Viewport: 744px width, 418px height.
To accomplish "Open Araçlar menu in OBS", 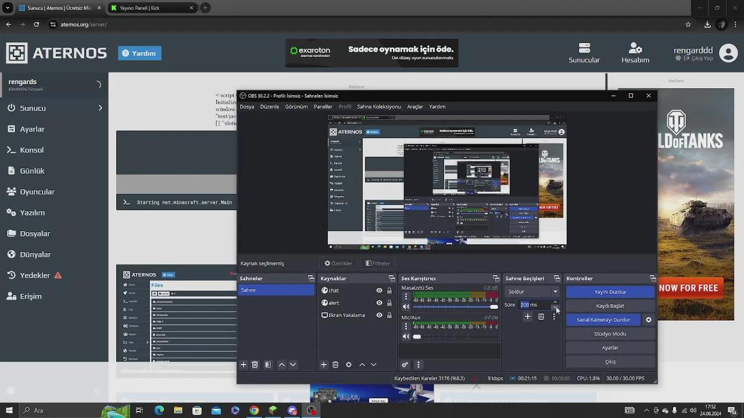I will pos(415,107).
